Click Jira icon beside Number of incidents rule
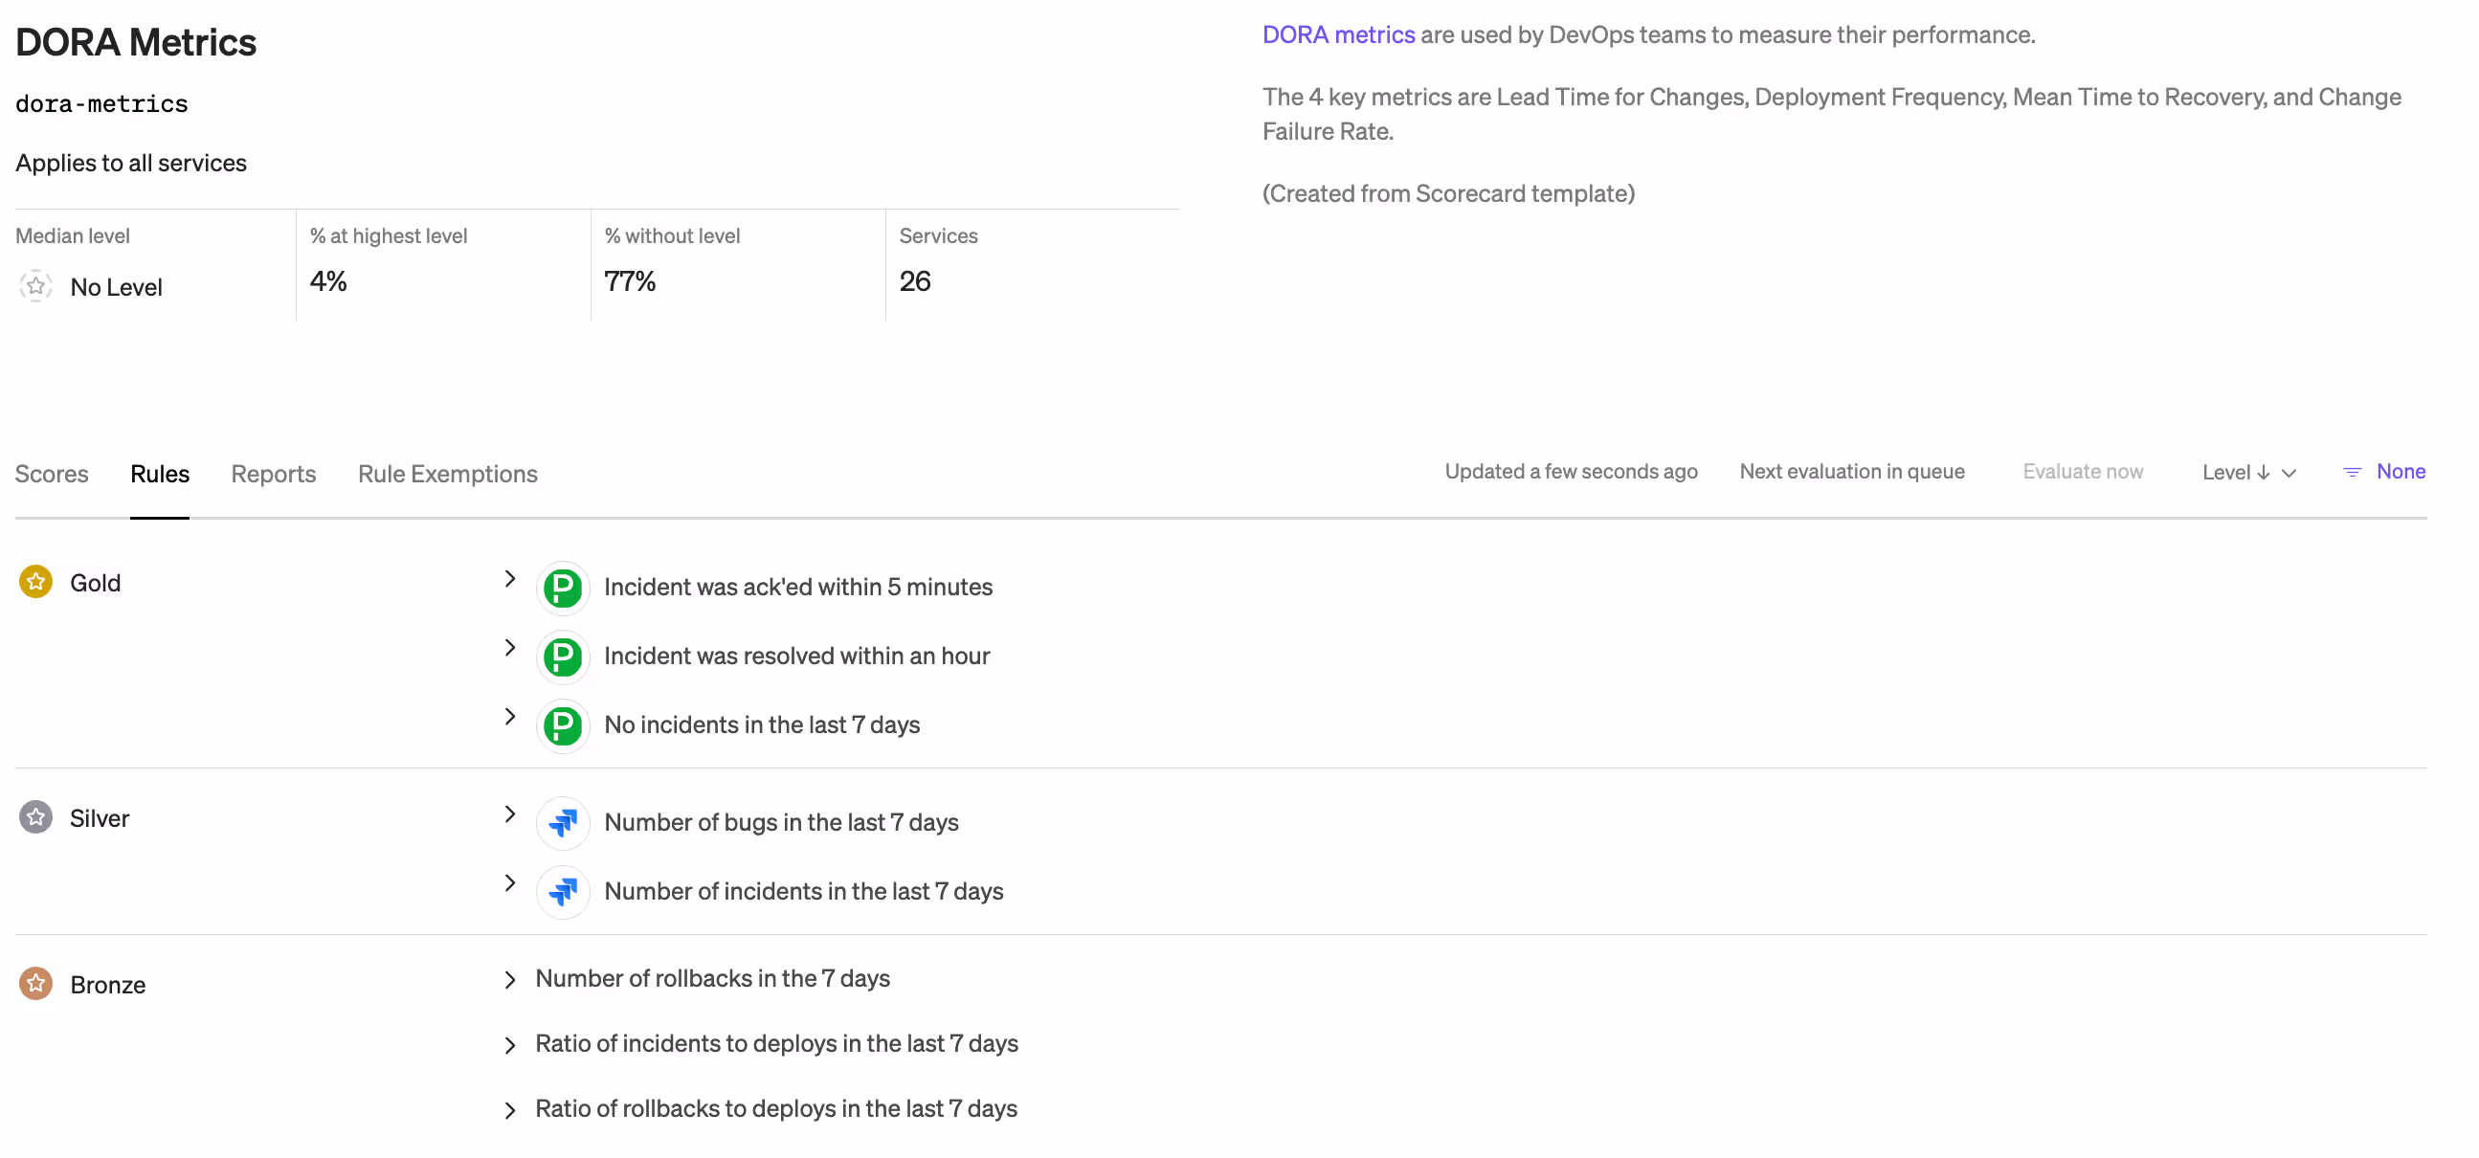The image size is (2479, 1158). (562, 892)
